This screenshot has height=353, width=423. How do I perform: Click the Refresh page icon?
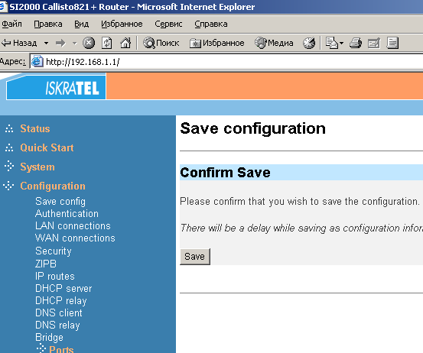[107, 43]
